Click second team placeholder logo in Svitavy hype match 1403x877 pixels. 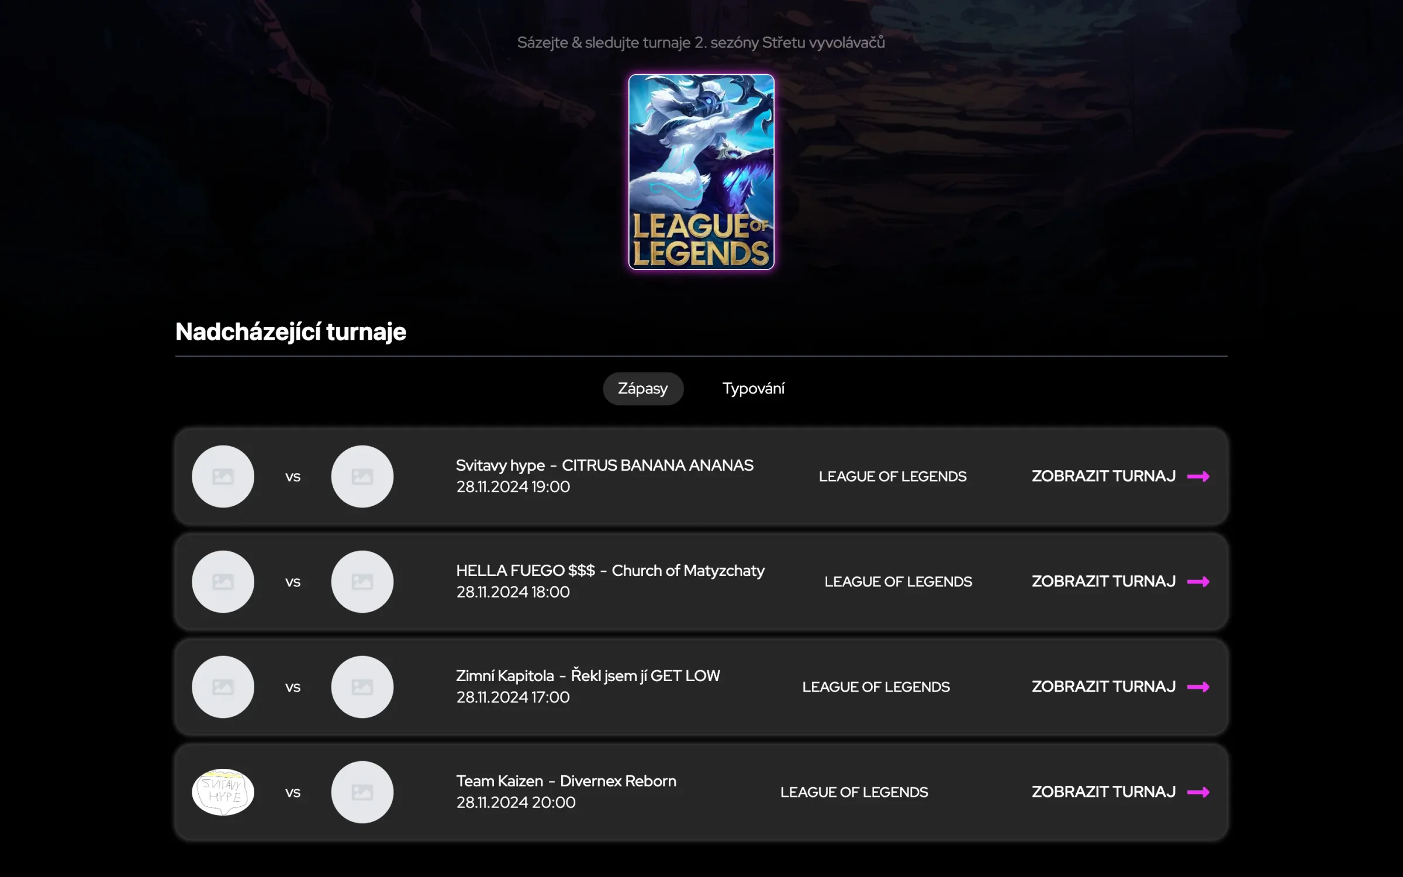(x=362, y=477)
